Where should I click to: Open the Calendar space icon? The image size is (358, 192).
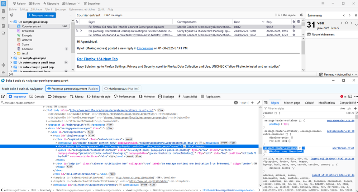point(3,19)
